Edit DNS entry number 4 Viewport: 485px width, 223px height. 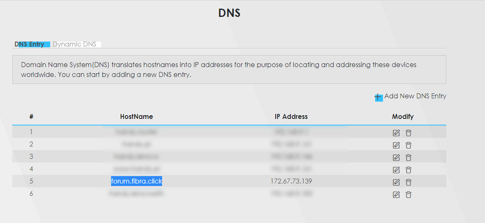tap(396, 170)
